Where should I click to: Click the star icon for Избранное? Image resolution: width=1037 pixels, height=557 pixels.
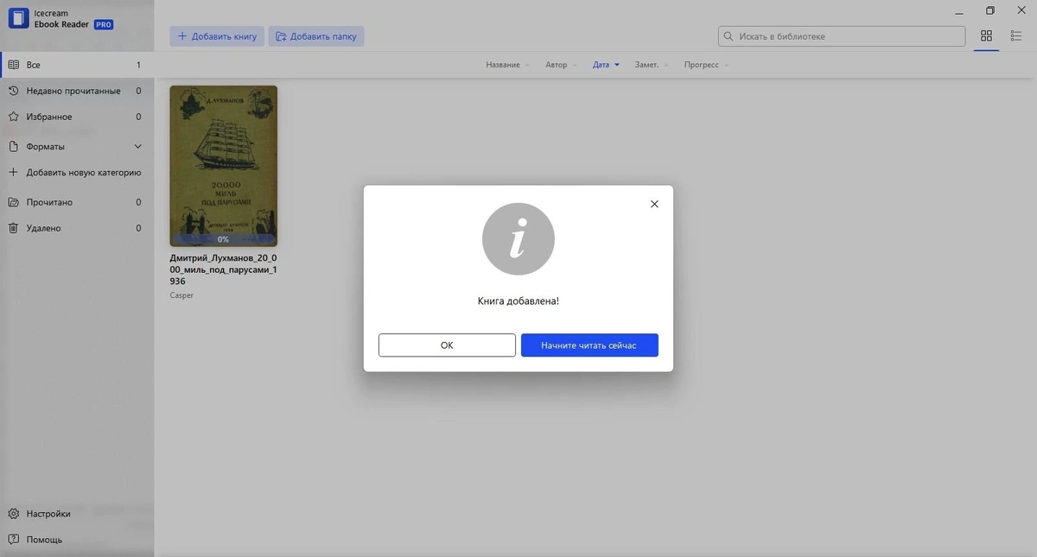(x=13, y=117)
